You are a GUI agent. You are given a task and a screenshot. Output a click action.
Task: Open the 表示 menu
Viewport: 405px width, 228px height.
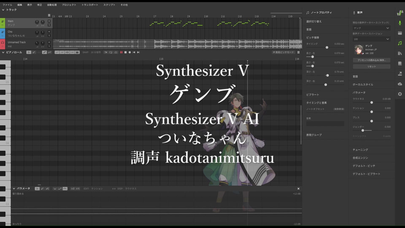point(30,5)
